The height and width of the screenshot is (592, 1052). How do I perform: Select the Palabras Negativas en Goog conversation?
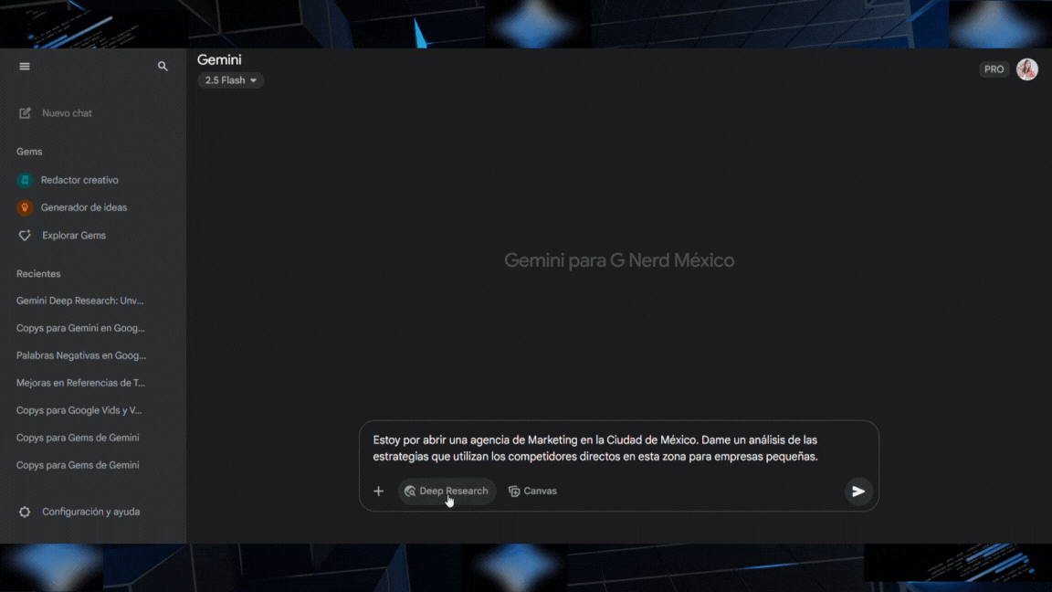[80, 354]
